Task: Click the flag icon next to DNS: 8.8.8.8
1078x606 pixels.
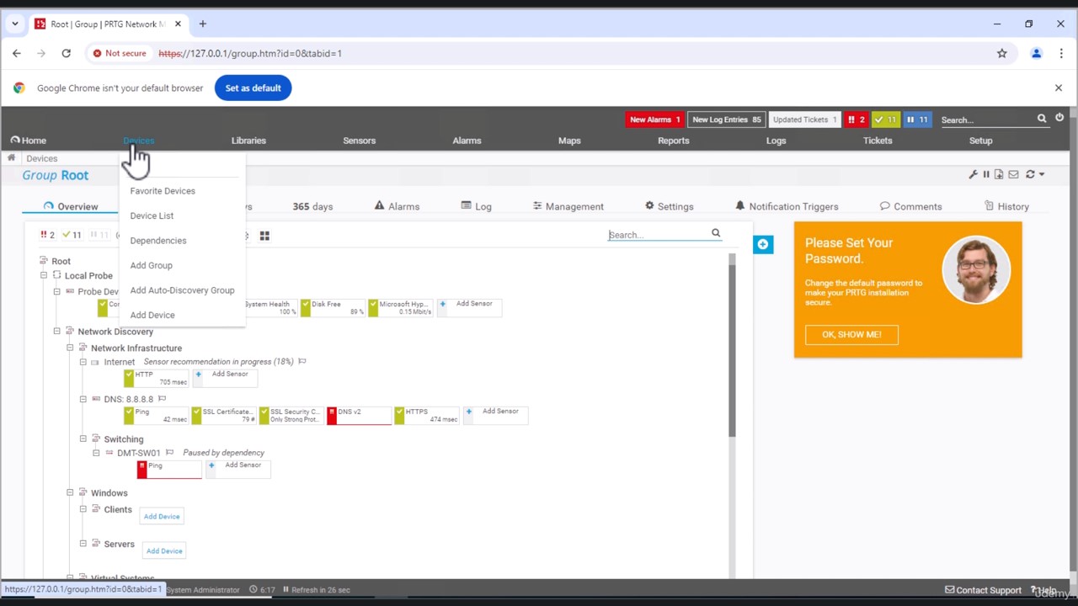Action: (x=162, y=399)
